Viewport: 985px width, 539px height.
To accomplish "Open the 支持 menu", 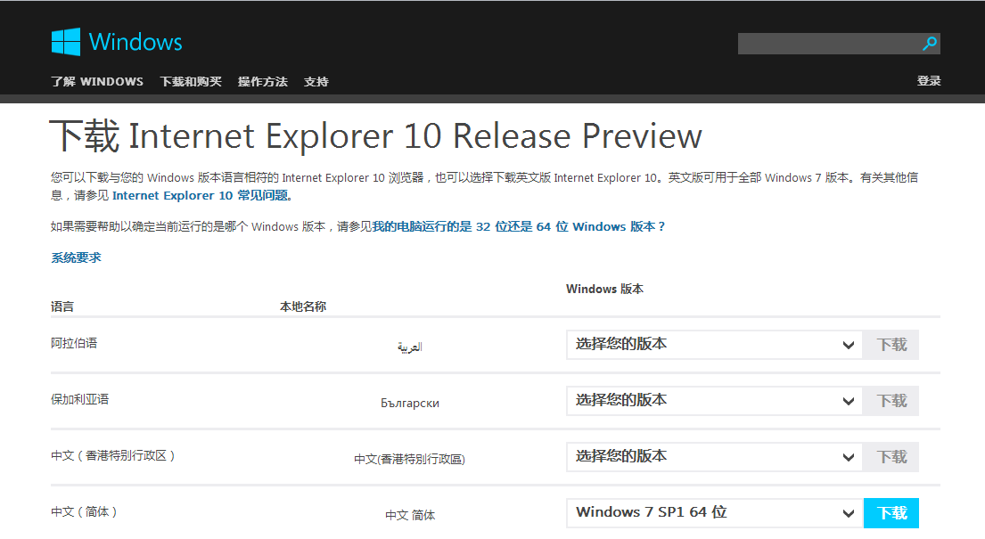I will tap(316, 82).
